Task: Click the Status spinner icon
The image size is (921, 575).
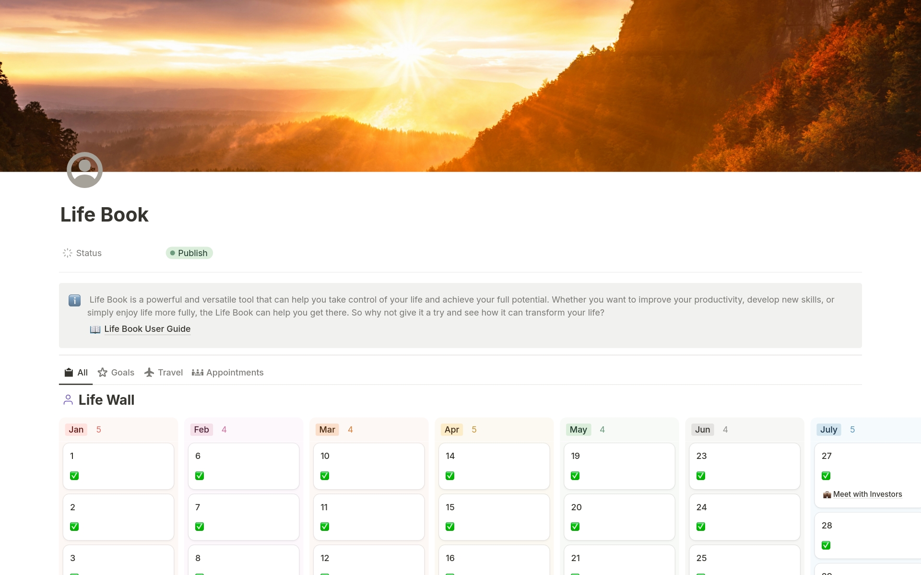Action: [67, 253]
